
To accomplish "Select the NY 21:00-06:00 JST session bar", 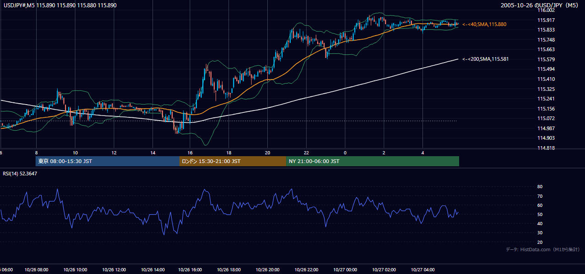I will click(373, 161).
